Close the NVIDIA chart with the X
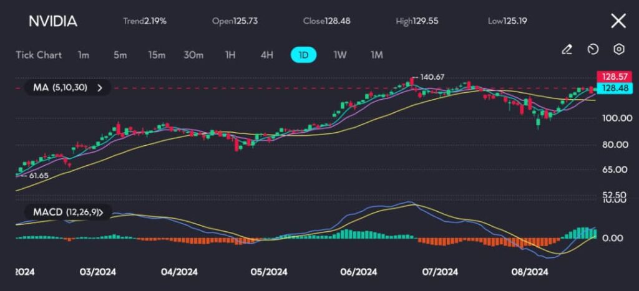This screenshot has height=291, width=639. click(618, 21)
